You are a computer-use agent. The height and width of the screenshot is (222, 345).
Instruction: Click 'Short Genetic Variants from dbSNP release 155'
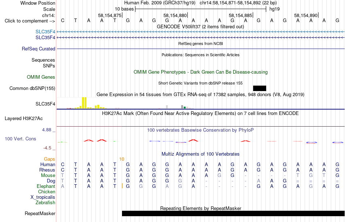200,83
